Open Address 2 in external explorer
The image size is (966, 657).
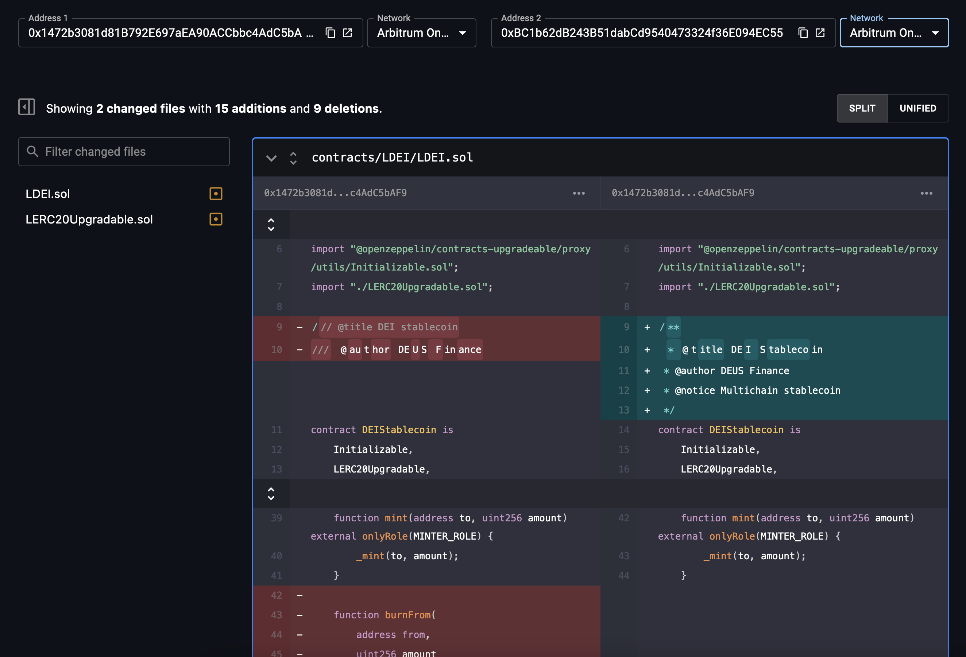(x=820, y=32)
